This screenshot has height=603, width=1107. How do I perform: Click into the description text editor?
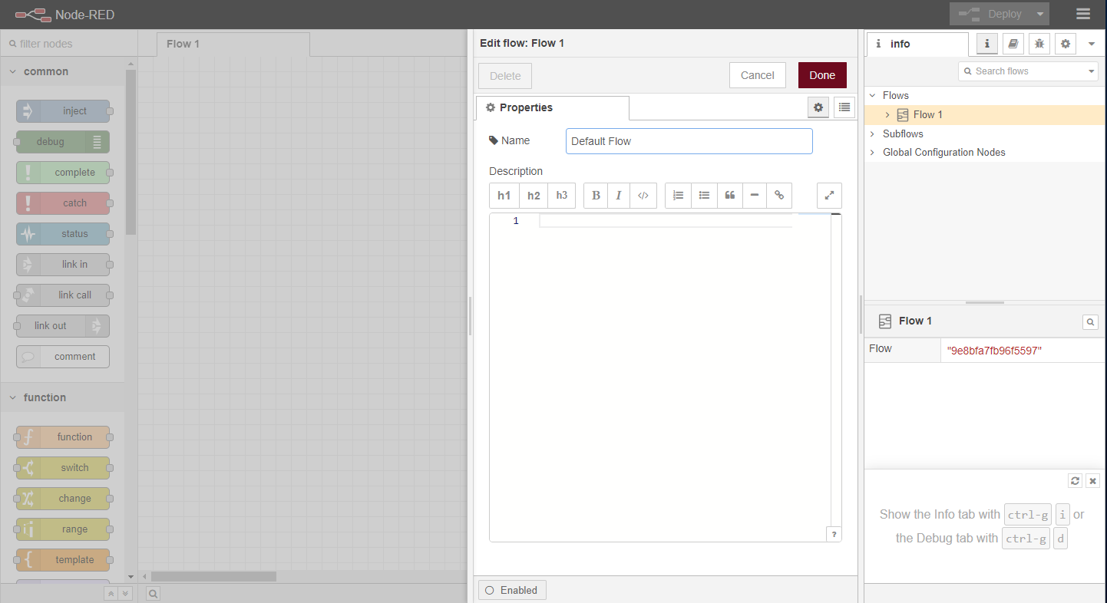pyautogui.click(x=665, y=376)
